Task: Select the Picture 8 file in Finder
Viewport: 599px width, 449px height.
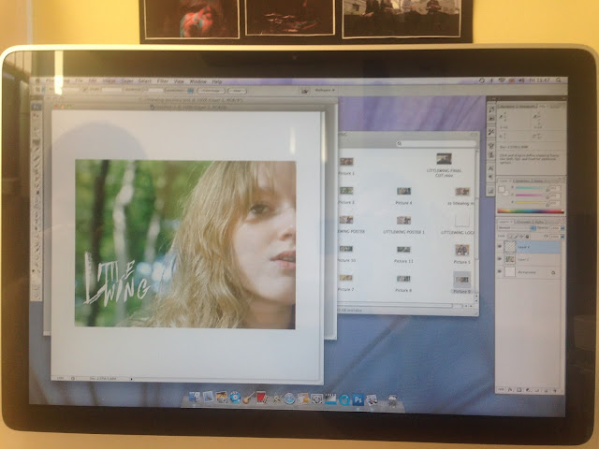Action: (x=403, y=283)
